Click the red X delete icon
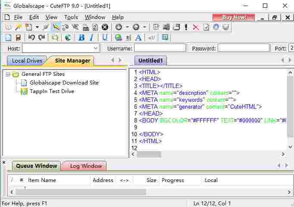Image resolution: width=294 pixels, height=207 pixels. click(196, 27)
